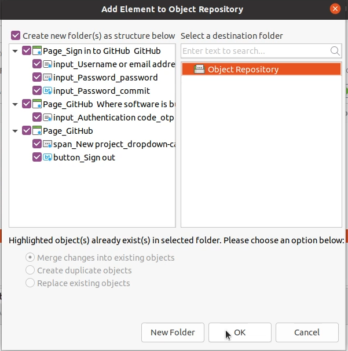Toggle Create new folder(s) as structure checkbox

coord(16,35)
